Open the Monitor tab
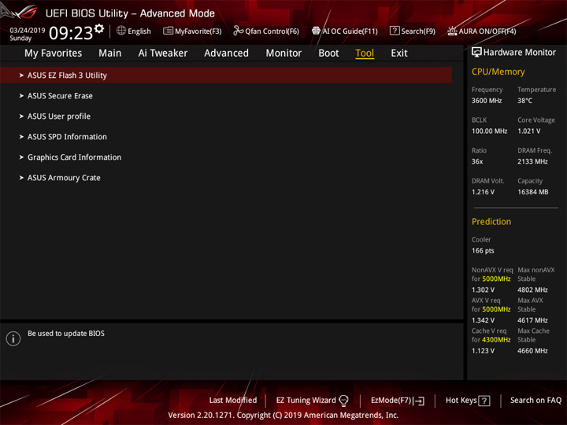 [x=283, y=54]
